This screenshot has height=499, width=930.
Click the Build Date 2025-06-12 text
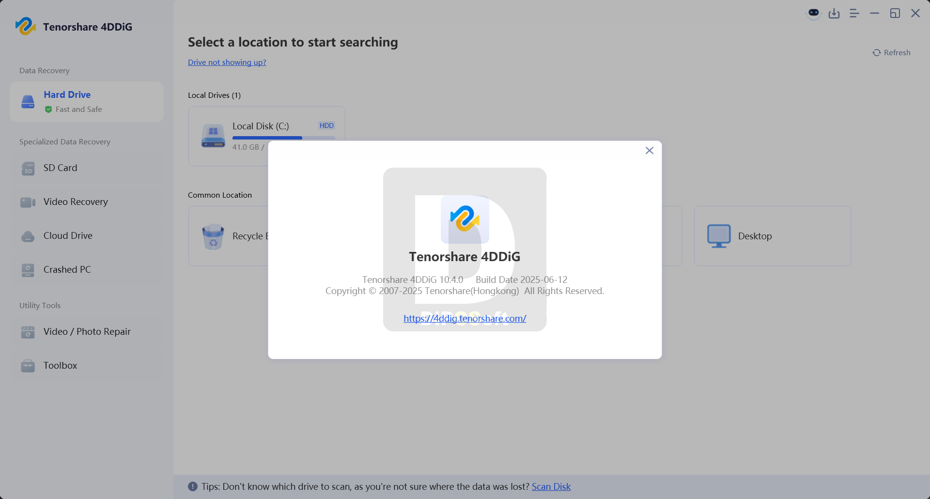click(521, 280)
